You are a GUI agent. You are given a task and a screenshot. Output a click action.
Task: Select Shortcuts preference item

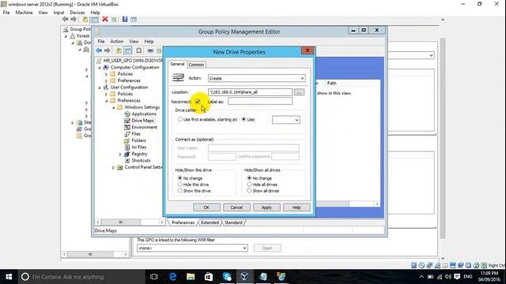pos(141,160)
